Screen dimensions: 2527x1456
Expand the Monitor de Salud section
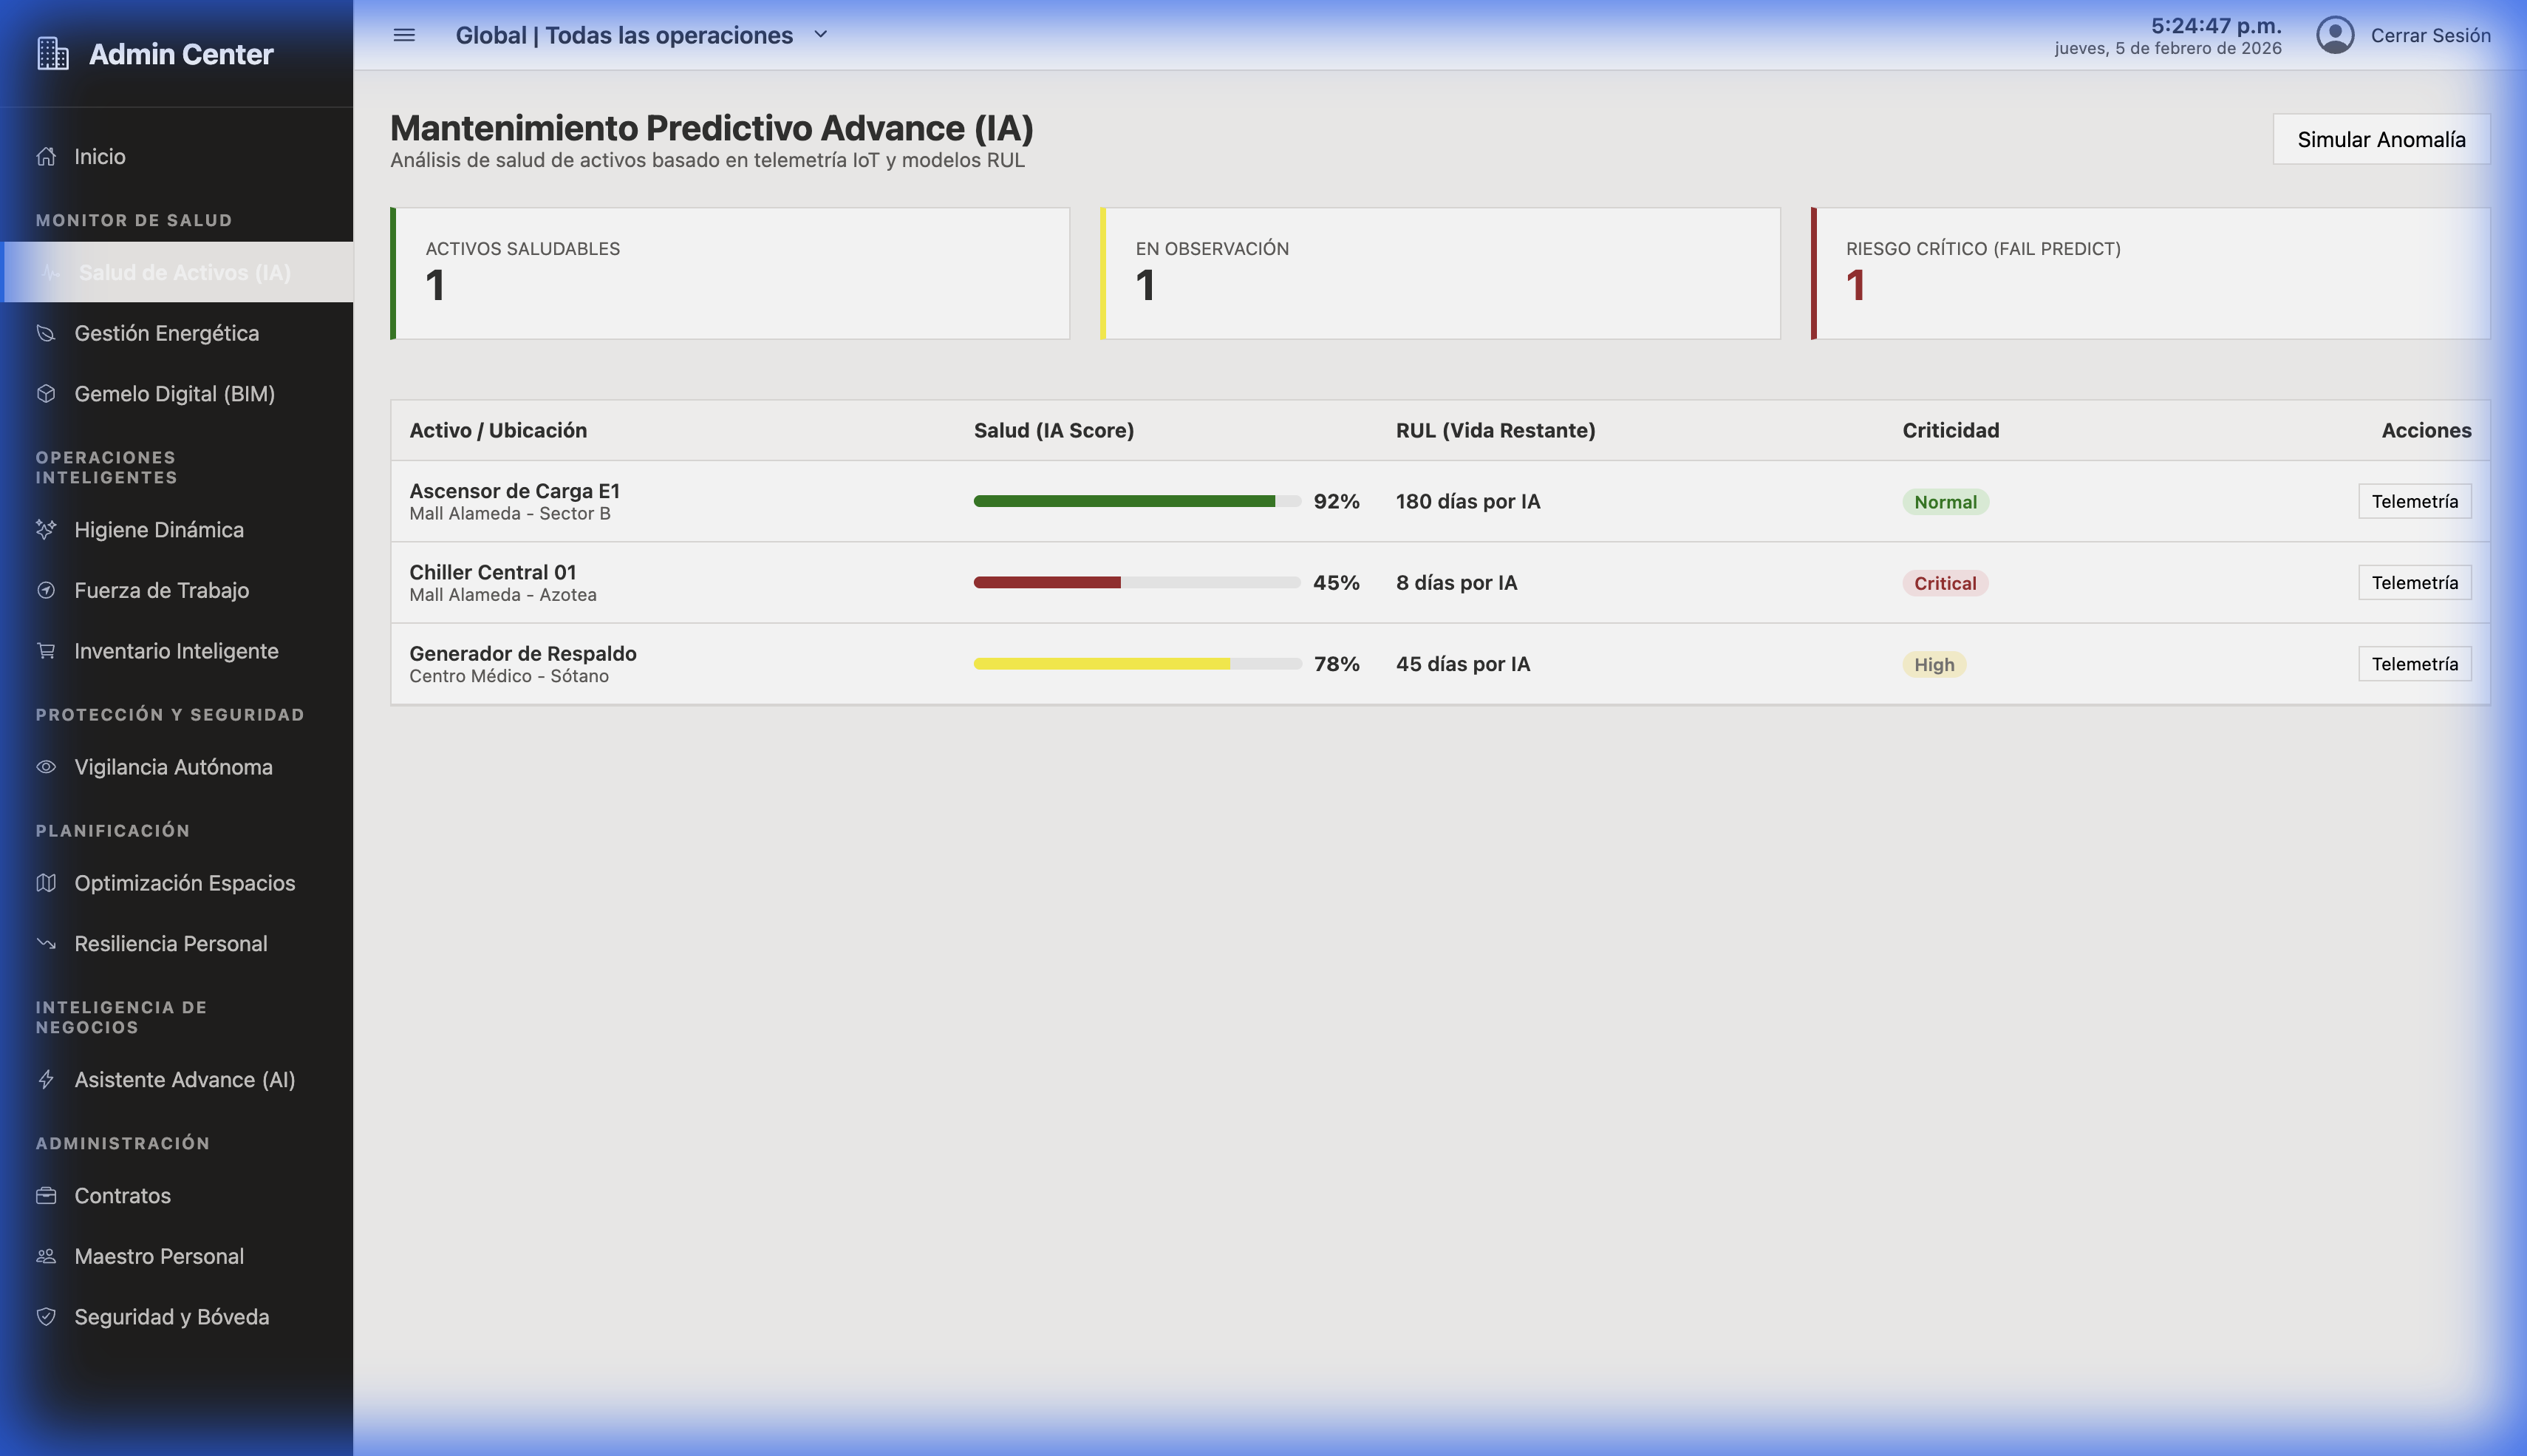coord(134,220)
